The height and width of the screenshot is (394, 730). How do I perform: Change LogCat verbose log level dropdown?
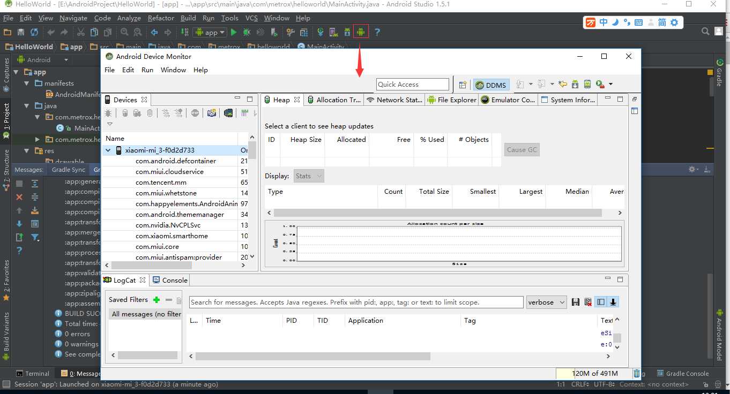[x=546, y=302]
